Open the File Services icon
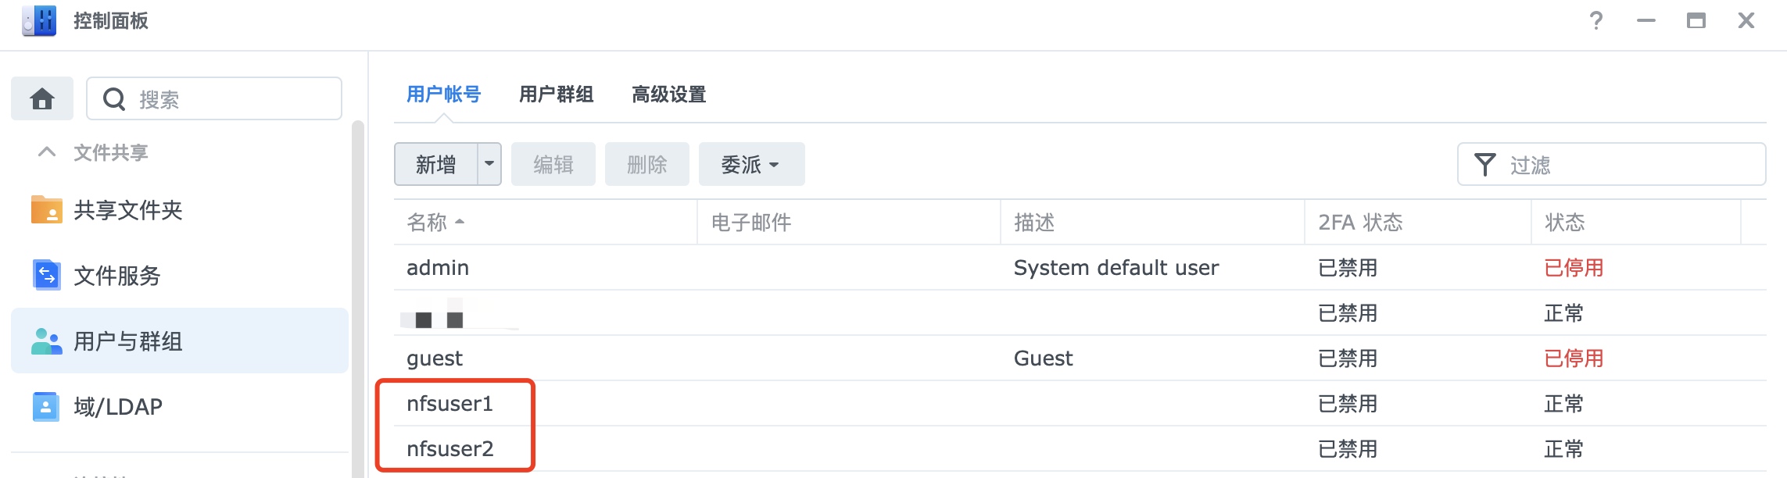Viewport: 1787px width, 478px height. coord(46,275)
